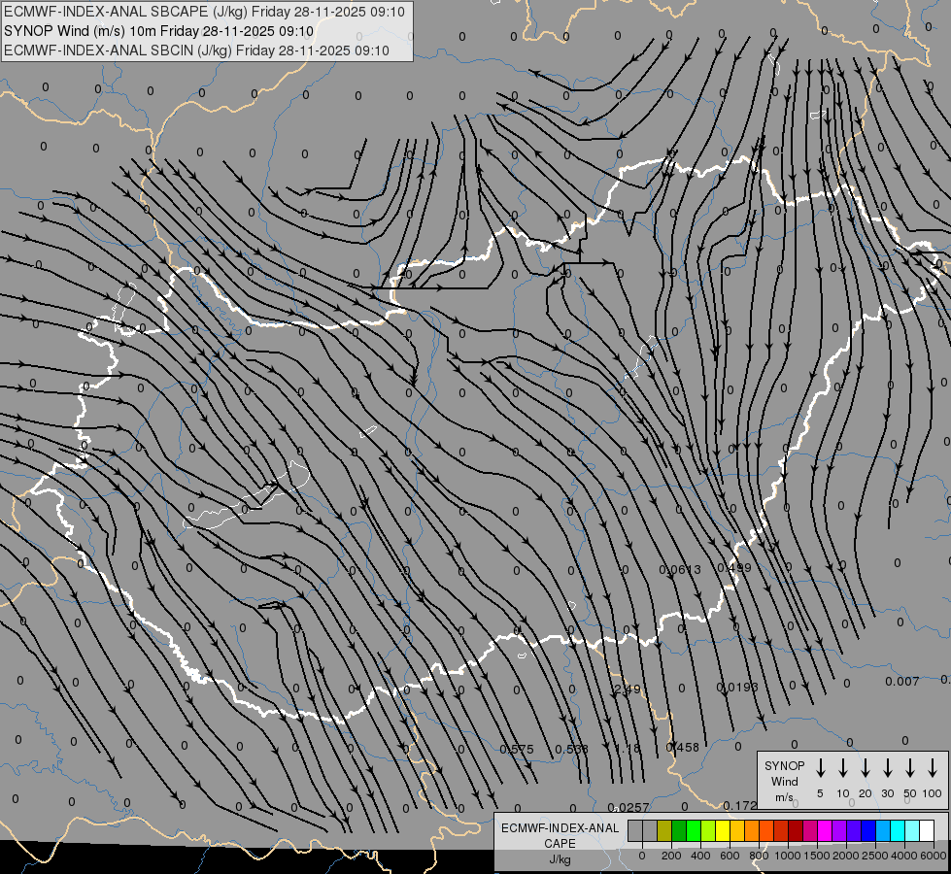Pick the fuchsia magenta CAPE legend swatch

[x=825, y=830]
